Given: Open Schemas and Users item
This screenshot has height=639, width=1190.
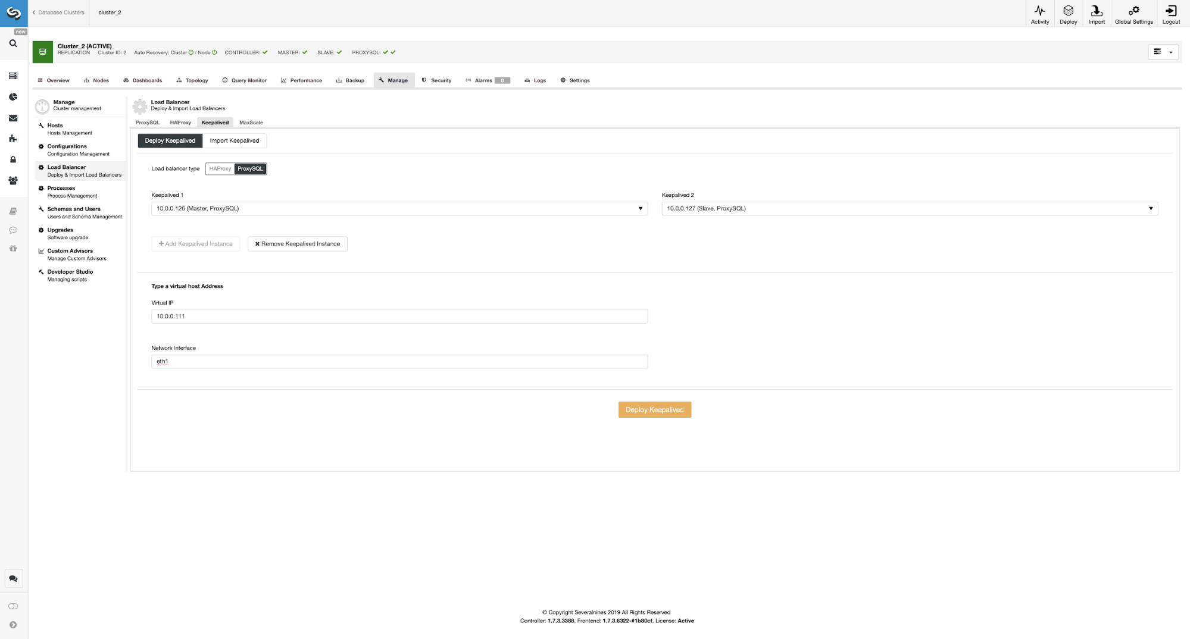Looking at the screenshot, I should 80,212.
